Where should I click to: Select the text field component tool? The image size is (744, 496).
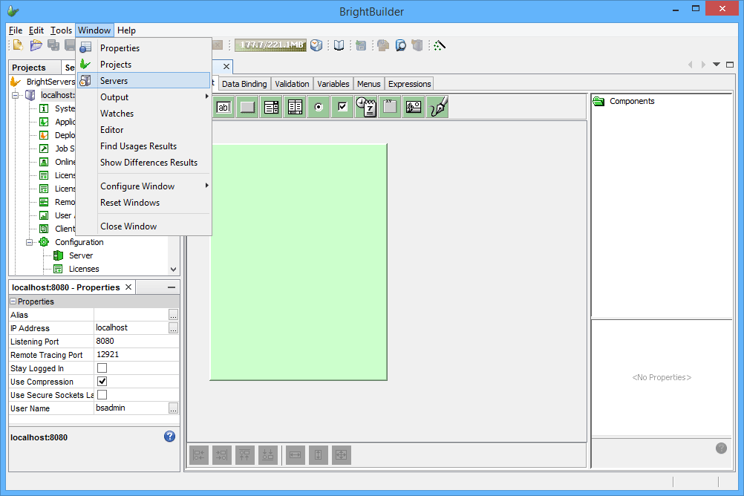(223, 107)
